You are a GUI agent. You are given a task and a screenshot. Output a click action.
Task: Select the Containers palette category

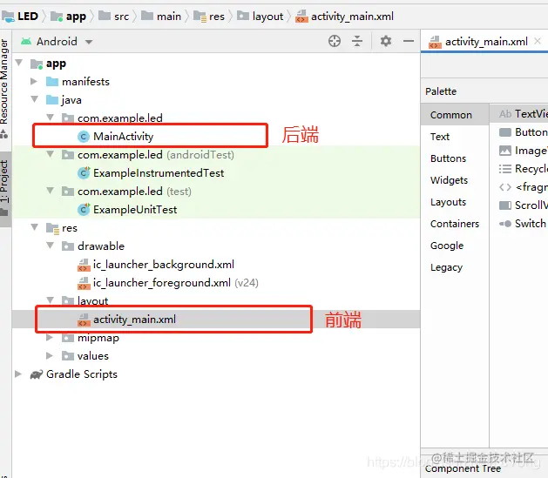tap(455, 224)
